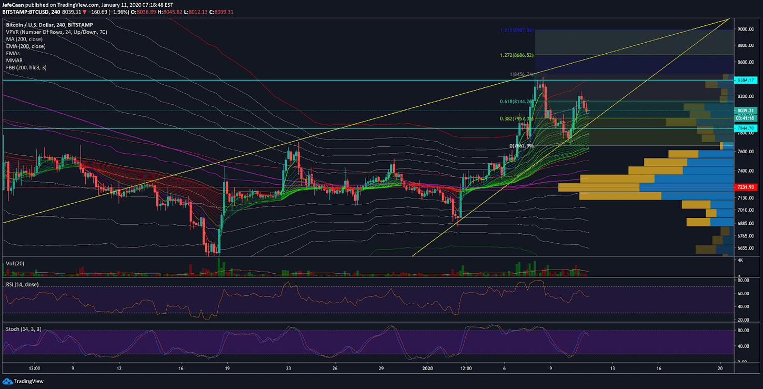This screenshot has width=763, height=389.
Task: Click the 0.618(8144.26) Fibonacci label
Action: [x=517, y=102]
